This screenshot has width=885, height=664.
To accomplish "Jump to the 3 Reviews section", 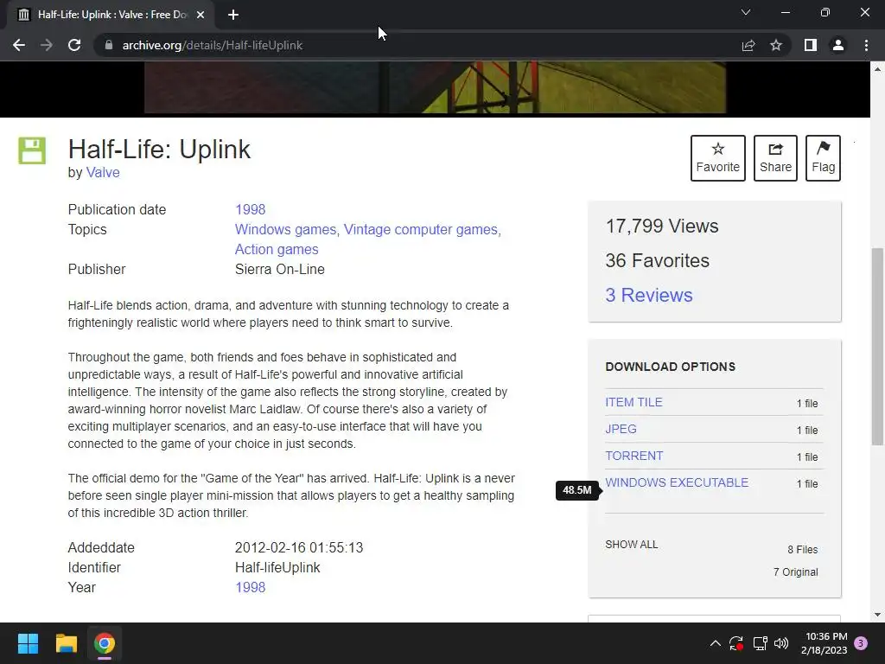I will click(x=648, y=295).
